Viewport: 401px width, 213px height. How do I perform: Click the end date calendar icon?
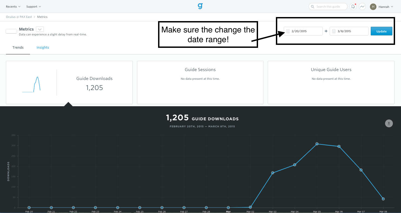tap(334, 31)
